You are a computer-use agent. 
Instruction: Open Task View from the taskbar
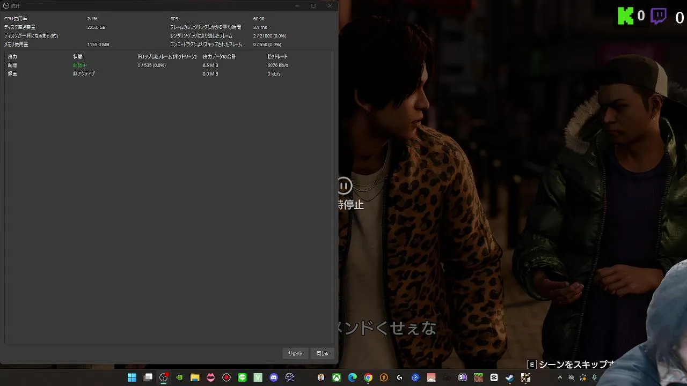[x=148, y=377]
